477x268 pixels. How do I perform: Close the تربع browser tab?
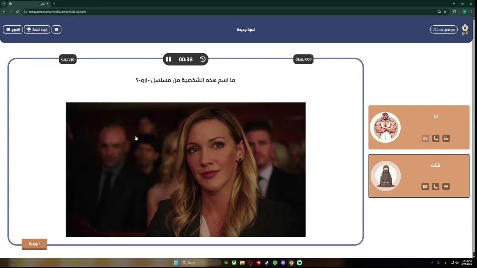point(47,4)
